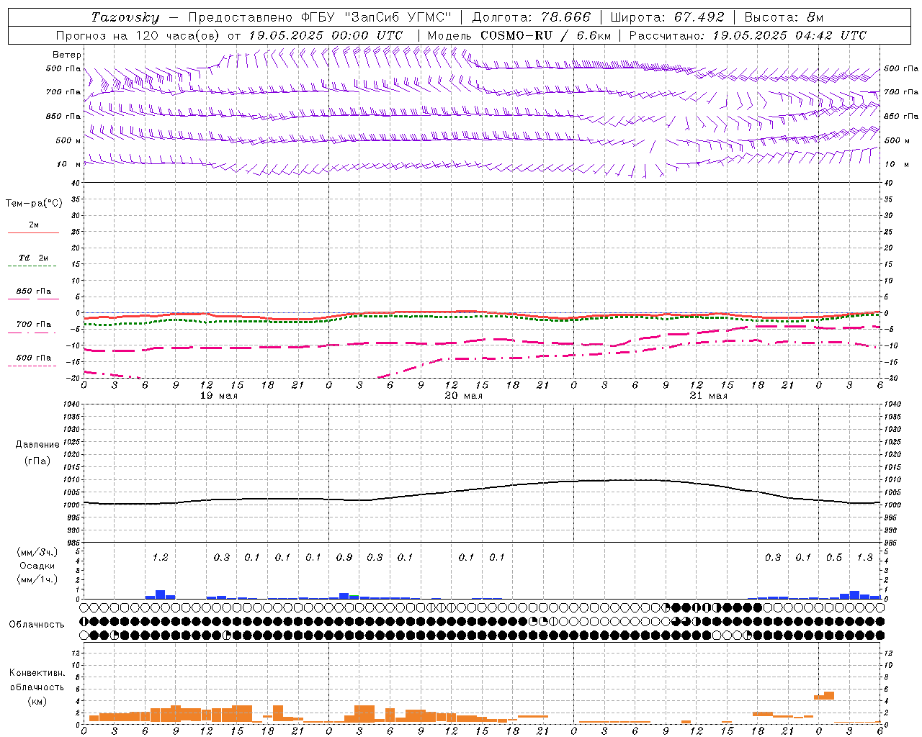922x737 pixels.
Task: Click the 20 мая date label
Action: tap(464, 396)
